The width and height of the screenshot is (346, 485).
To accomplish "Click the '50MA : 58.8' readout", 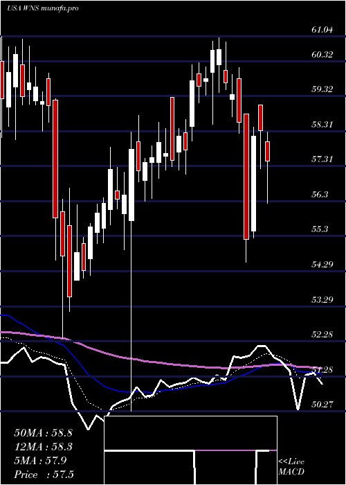I will 43,433.
